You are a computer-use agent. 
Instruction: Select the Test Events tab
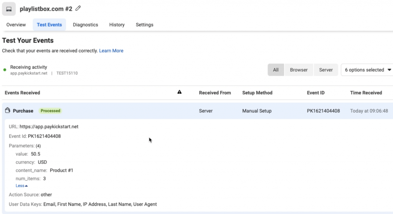click(x=49, y=25)
